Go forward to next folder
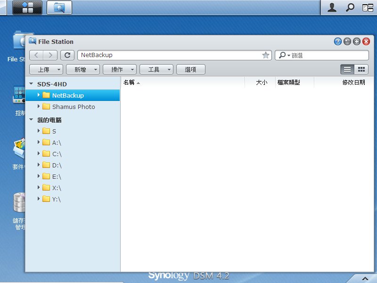The image size is (377, 283). tap(50, 55)
